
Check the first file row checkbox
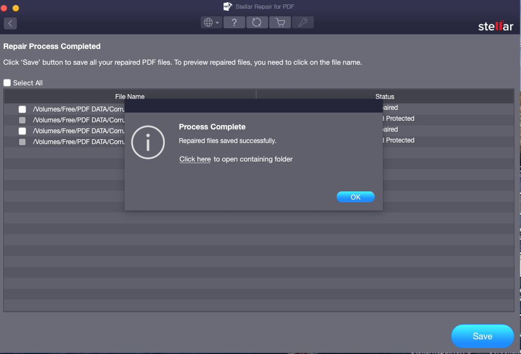point(22,109)
